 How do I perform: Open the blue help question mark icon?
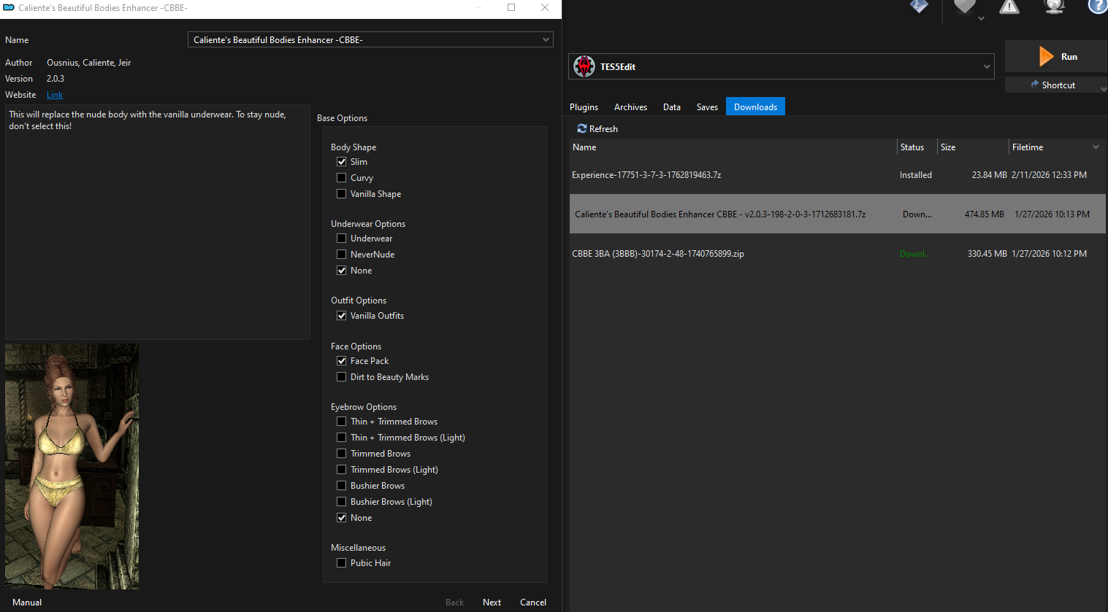(1098, 7)
